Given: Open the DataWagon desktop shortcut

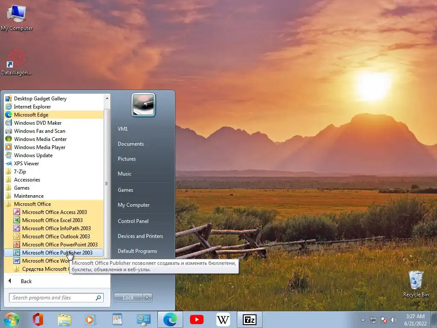Looking at the screenshot, I should (16, 62).
